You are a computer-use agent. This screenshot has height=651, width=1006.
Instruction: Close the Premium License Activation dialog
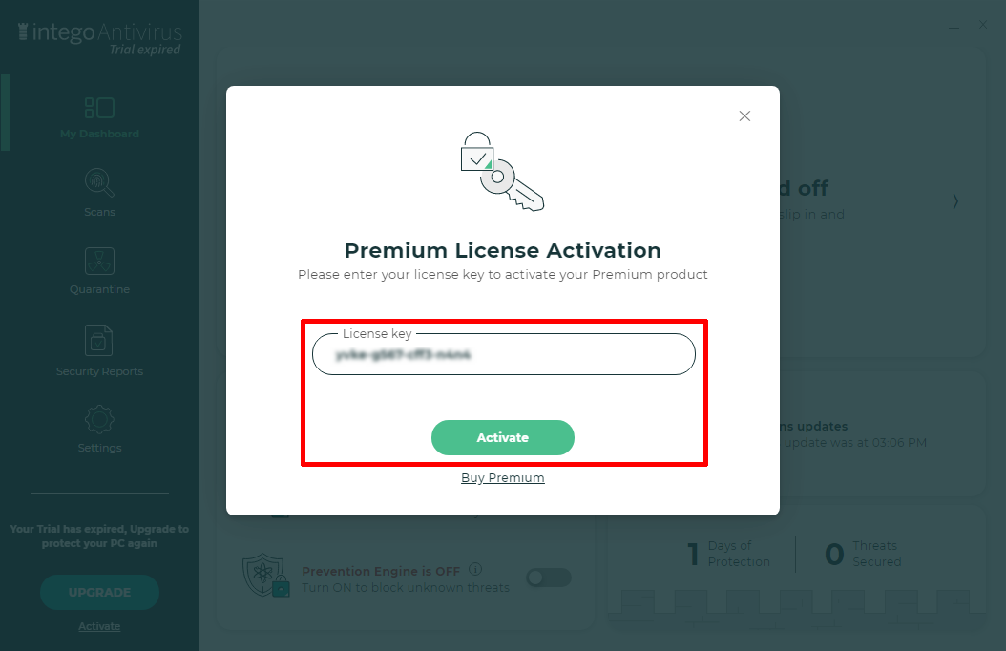click(x=744, y=115)
